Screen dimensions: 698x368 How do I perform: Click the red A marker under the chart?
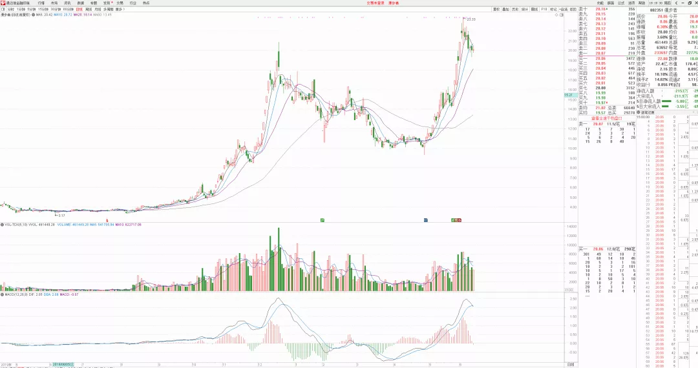107,220
